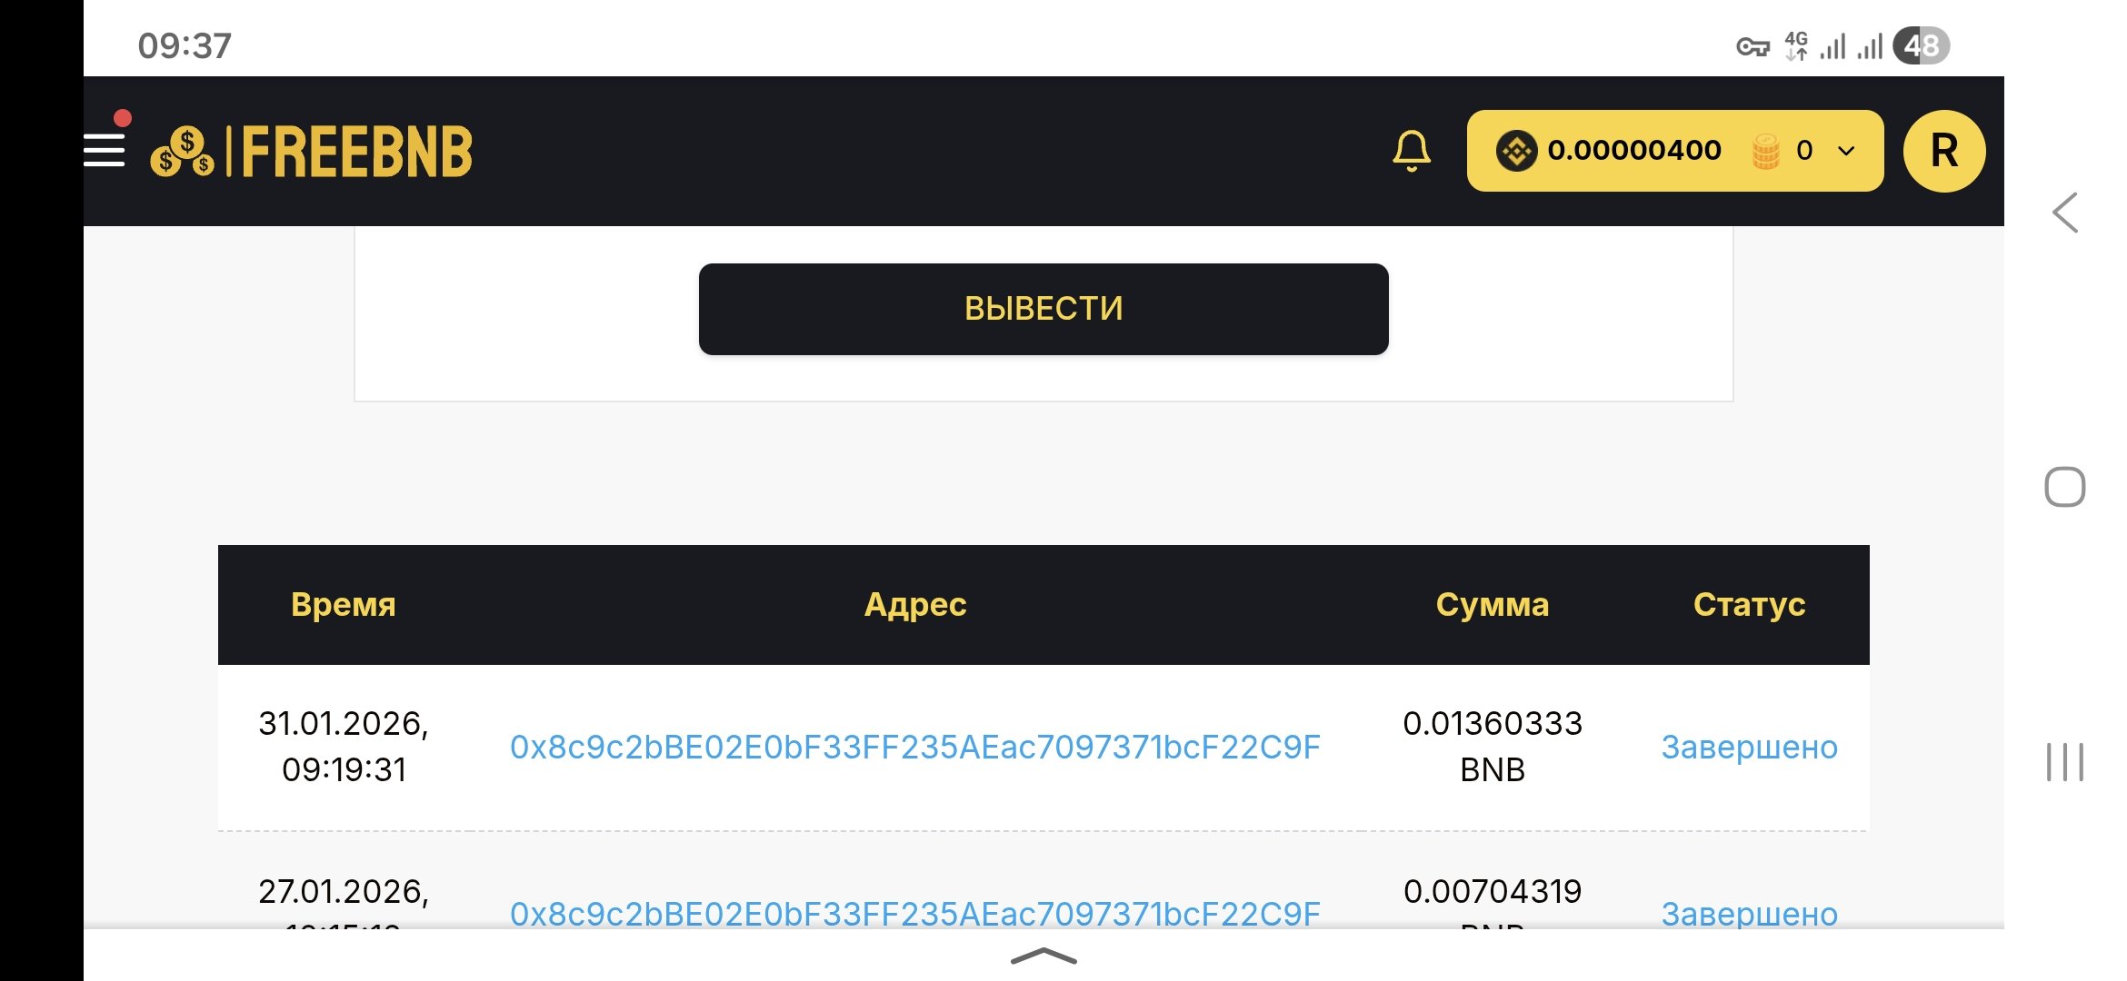The height and width of the screenshot is (981, 2127).
Task: Click the Время column header
Action: [343, 604]
